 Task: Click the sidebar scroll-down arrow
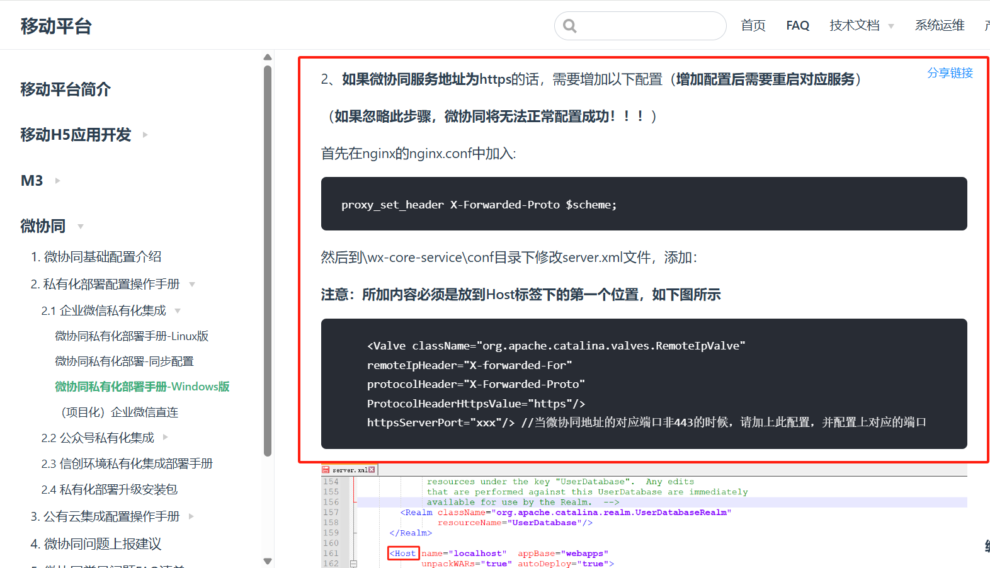268,561
